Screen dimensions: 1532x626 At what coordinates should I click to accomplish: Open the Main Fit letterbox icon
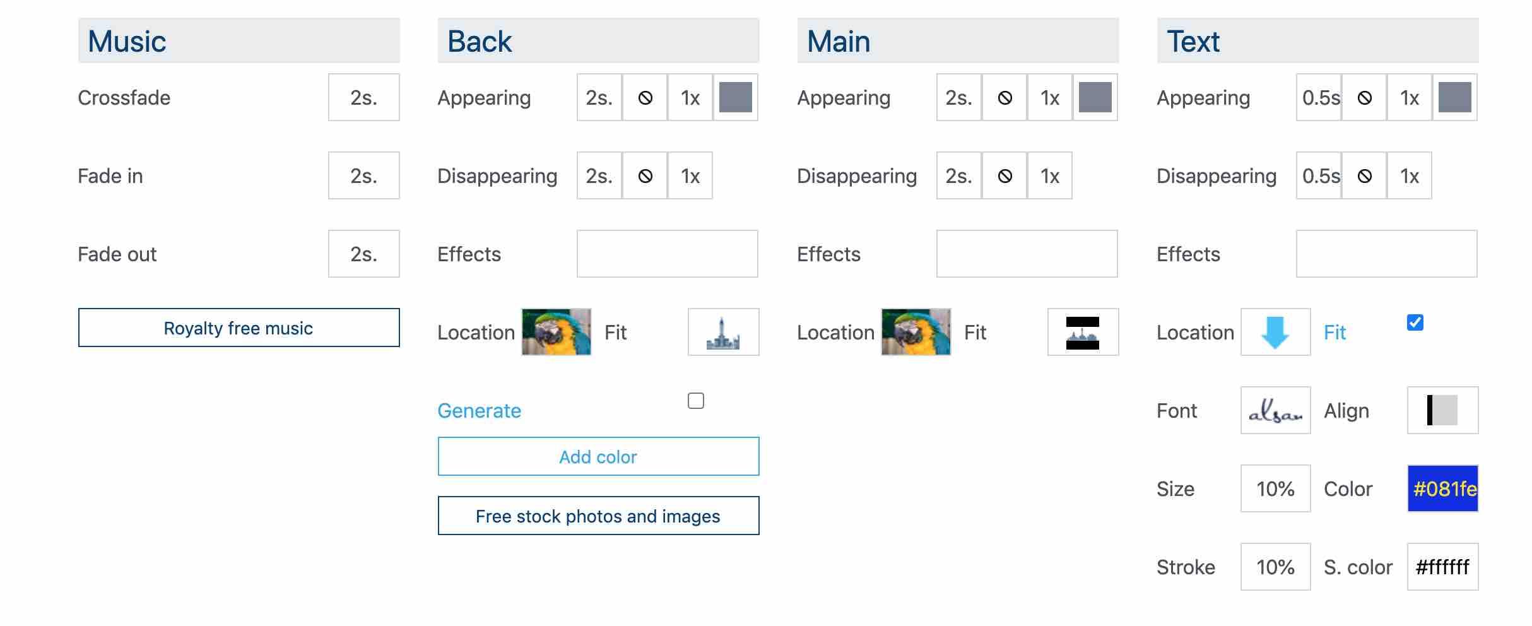[1083, 332]
